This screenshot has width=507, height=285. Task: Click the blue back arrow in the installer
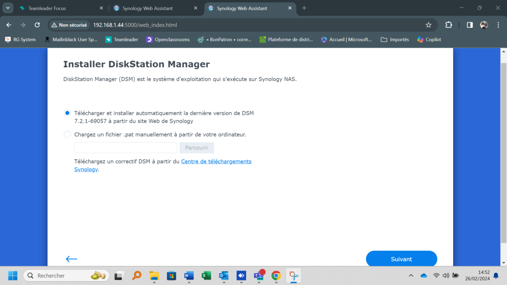(x=71, y=259)
